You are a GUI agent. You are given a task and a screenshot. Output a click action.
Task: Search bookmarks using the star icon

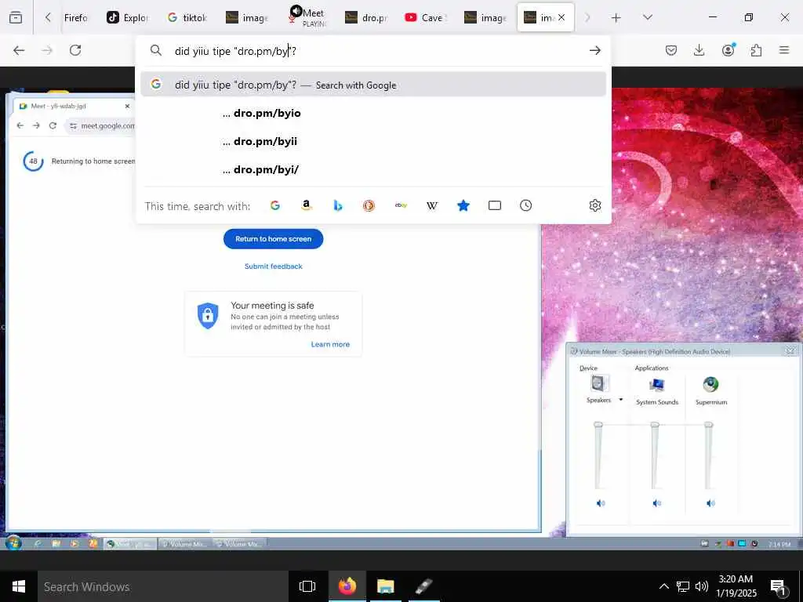(463, 205)
